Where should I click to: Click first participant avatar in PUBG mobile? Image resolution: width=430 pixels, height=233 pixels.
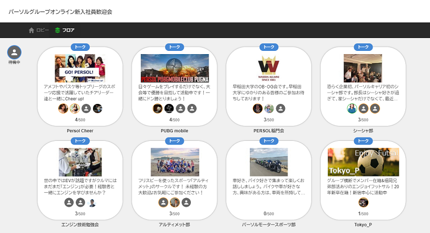[157, 108]
